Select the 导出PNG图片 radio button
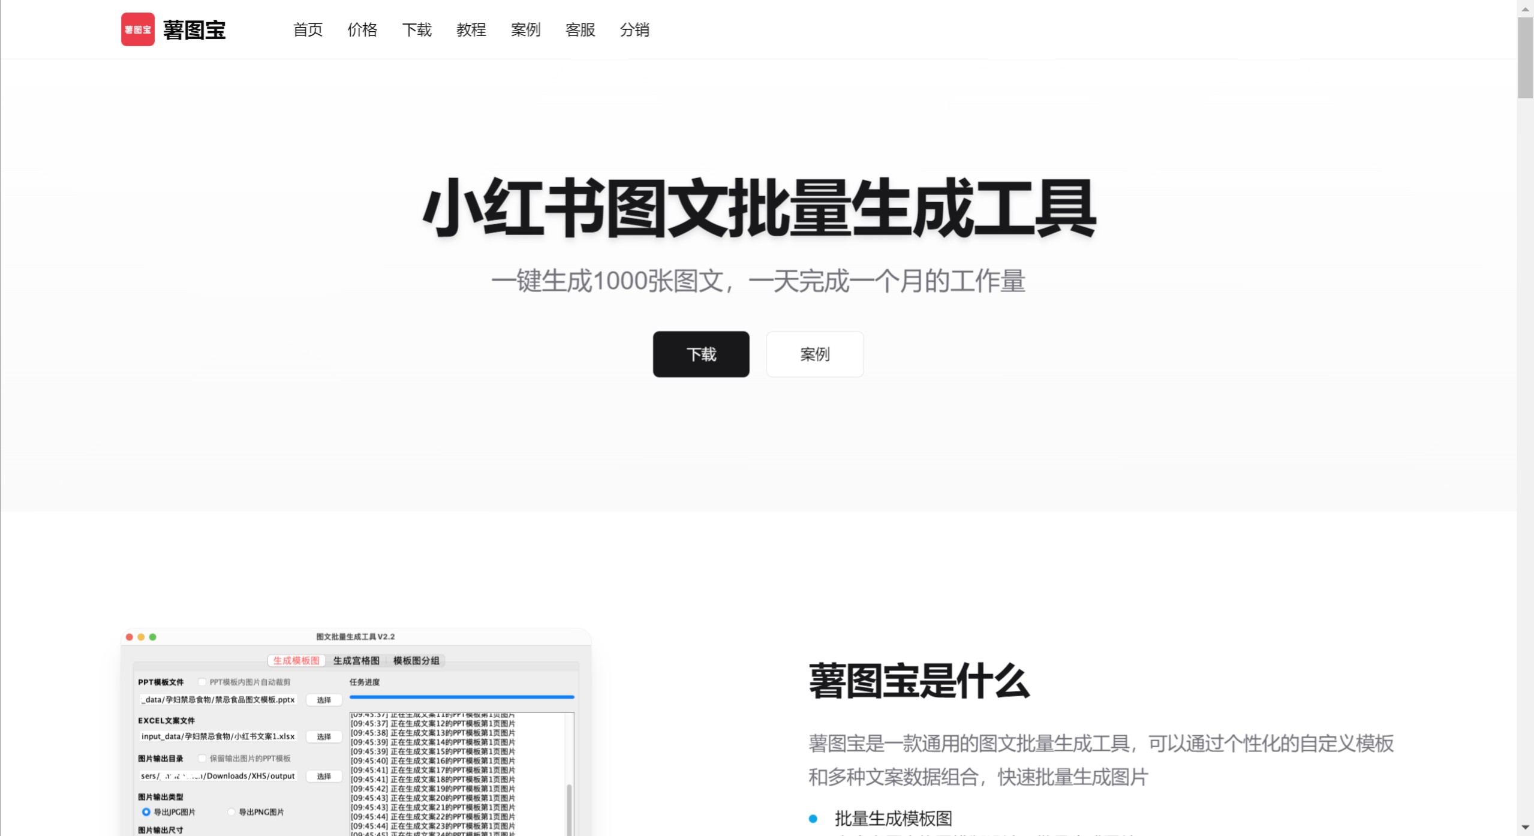Image resolution: width=1534 pixels, height=836 pixels. pos(231,812)
